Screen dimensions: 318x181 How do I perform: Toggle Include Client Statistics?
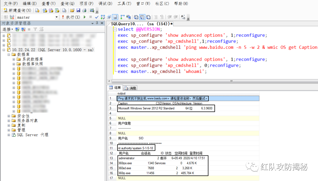[x=128, y=17]
